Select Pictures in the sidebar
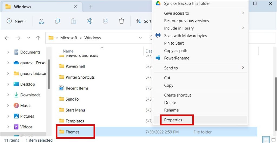The image size is (277, 143). [x=24, y=116]
